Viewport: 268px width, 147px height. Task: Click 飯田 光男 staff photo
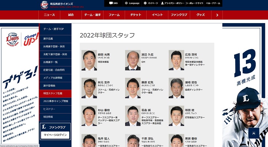coord(89,60)
